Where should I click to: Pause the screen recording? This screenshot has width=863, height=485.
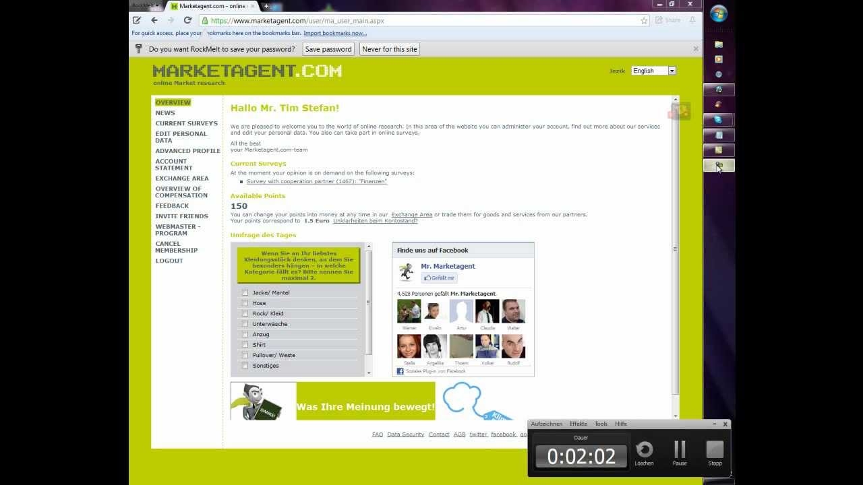pyautogui.click(x=680, y=449)
